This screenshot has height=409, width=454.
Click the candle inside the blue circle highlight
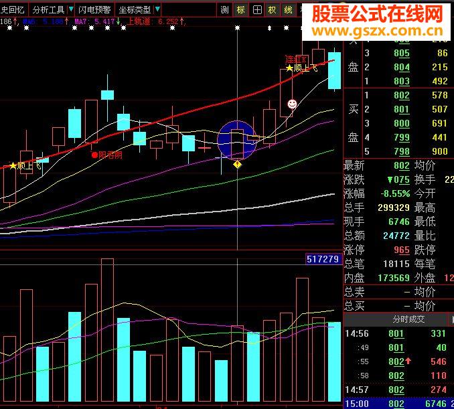click(238, 143)
